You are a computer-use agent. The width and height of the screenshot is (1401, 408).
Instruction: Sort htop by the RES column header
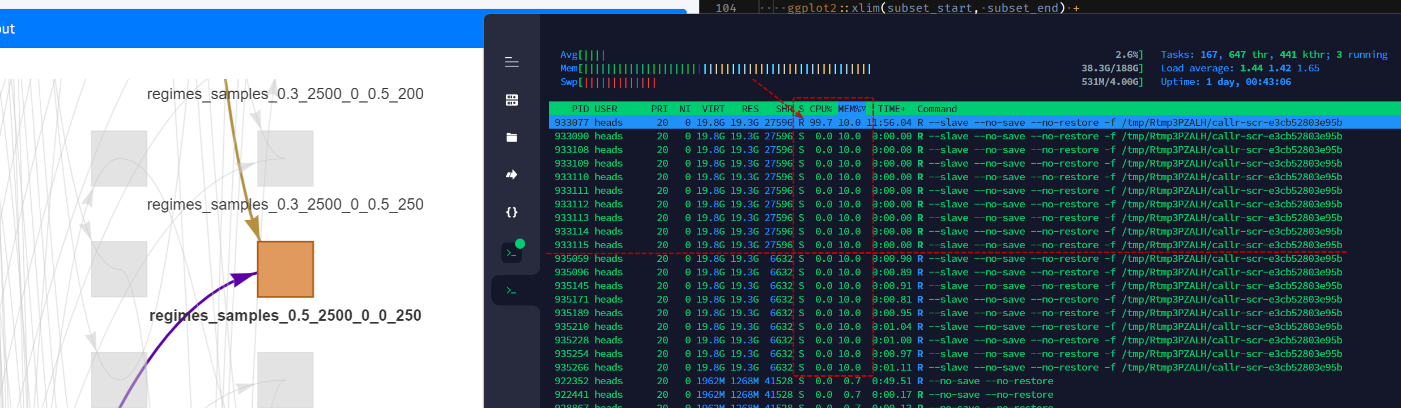point(750,109)
